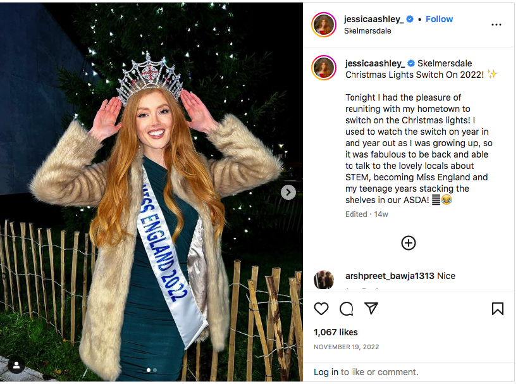Show tagged people icon on photo
The height and width of the screenshot is (384, 518).
(x=16, y=365)
